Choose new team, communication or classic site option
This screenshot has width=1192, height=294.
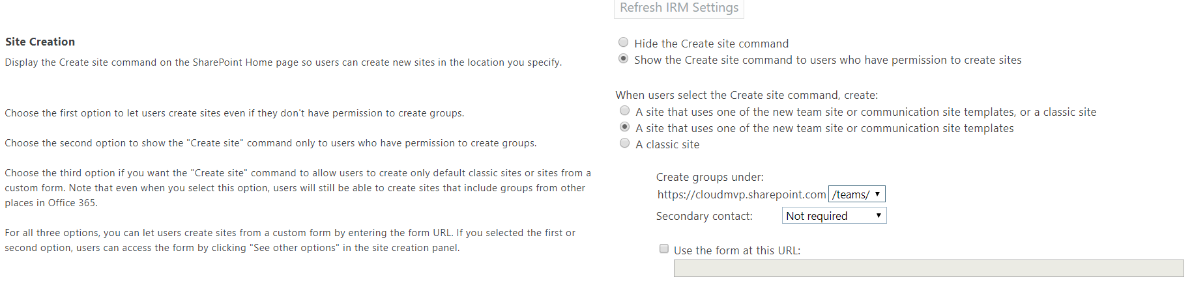(x=625, y=111)
